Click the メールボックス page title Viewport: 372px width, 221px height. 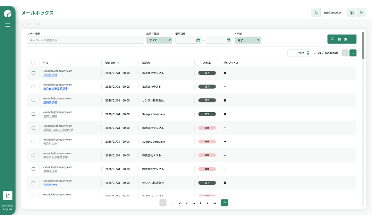point(37,13)
